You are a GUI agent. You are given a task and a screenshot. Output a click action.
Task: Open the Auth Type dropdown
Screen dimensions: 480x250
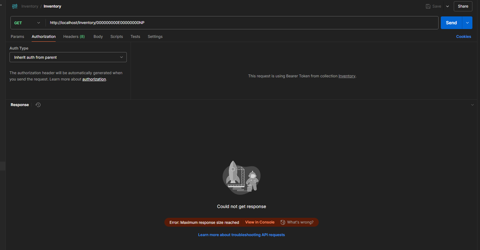[x=68, y=57]
